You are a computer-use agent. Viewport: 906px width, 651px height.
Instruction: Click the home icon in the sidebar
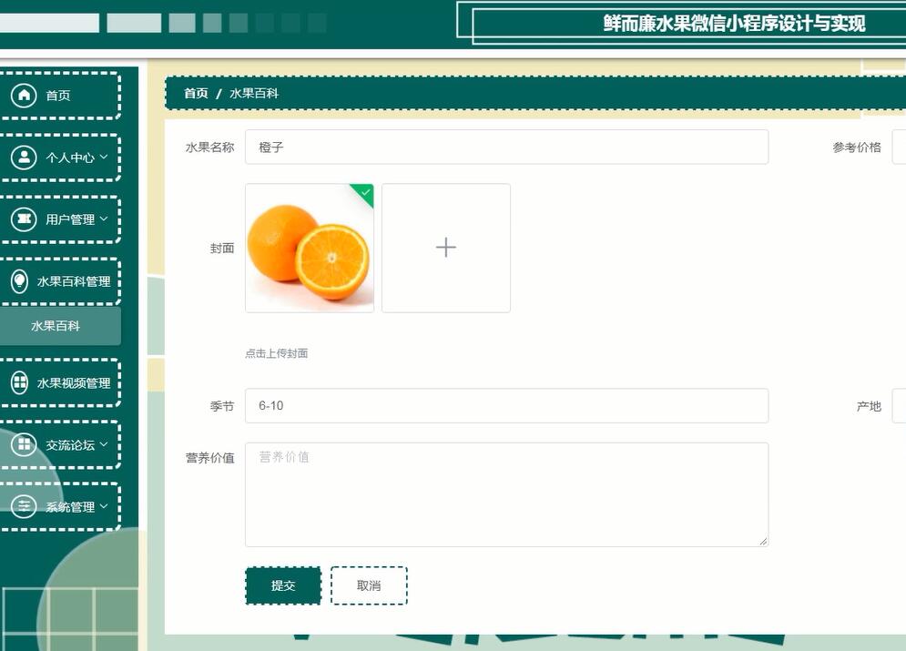[x=24, y=96]
